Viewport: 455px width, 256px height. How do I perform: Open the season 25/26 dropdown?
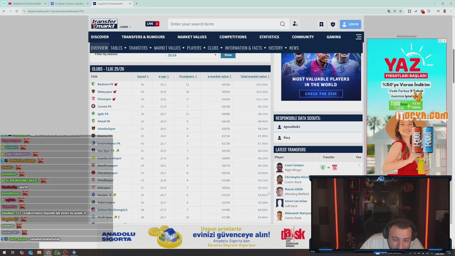click(x=192, y=55)
